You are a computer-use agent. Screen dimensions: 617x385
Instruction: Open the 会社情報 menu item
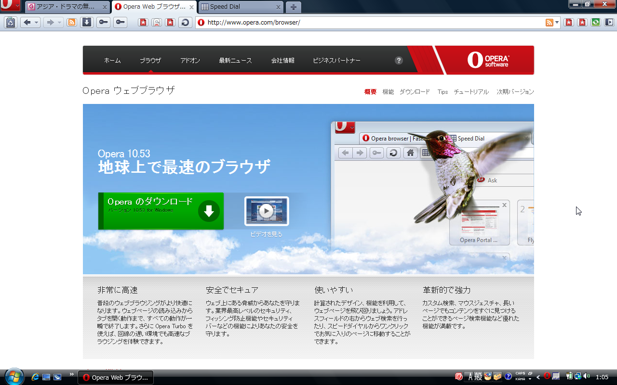282,61
